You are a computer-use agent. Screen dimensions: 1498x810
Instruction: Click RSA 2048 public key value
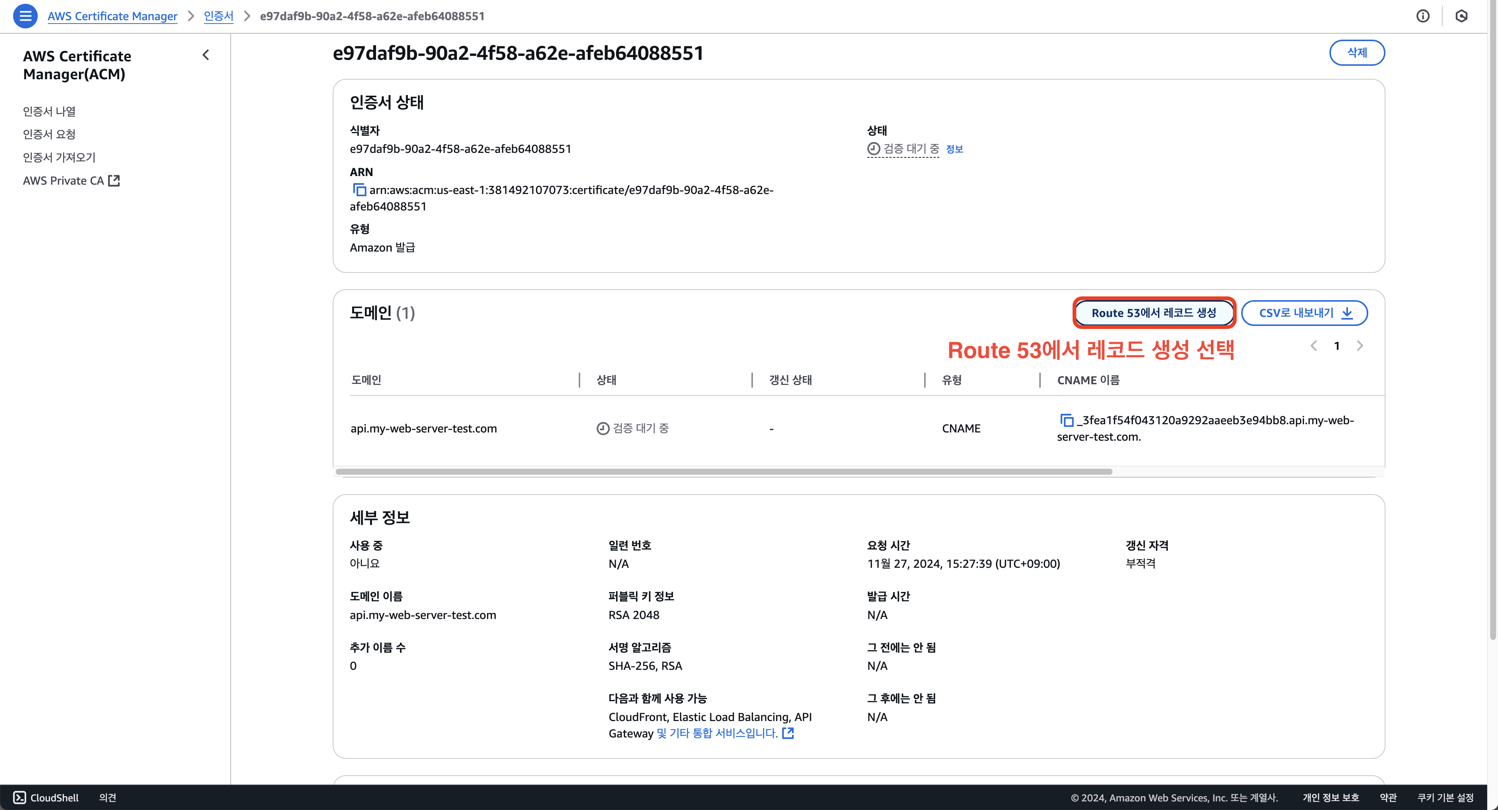click(634, 615)
